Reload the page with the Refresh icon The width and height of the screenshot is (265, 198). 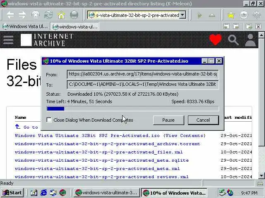tap(48, 15)
